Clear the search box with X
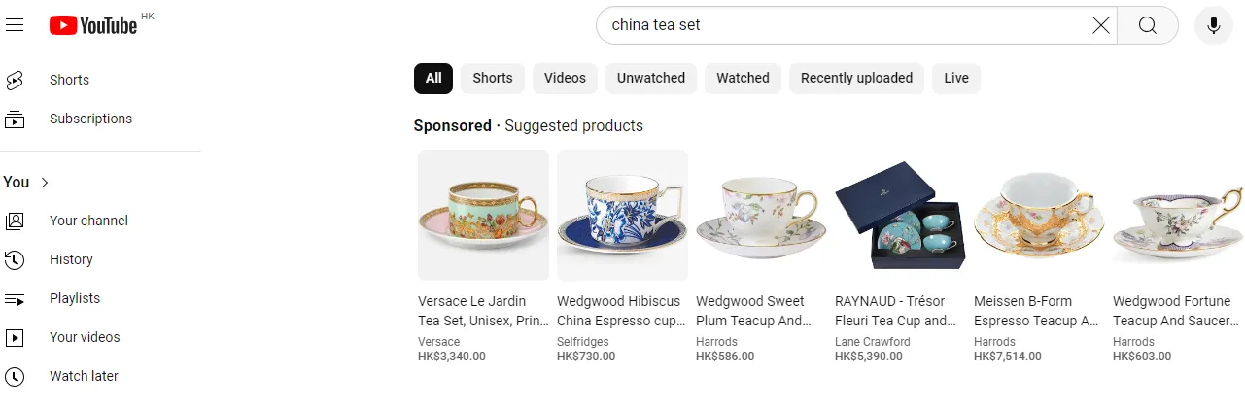The image size is (1245, 408). pos(1100,25)
